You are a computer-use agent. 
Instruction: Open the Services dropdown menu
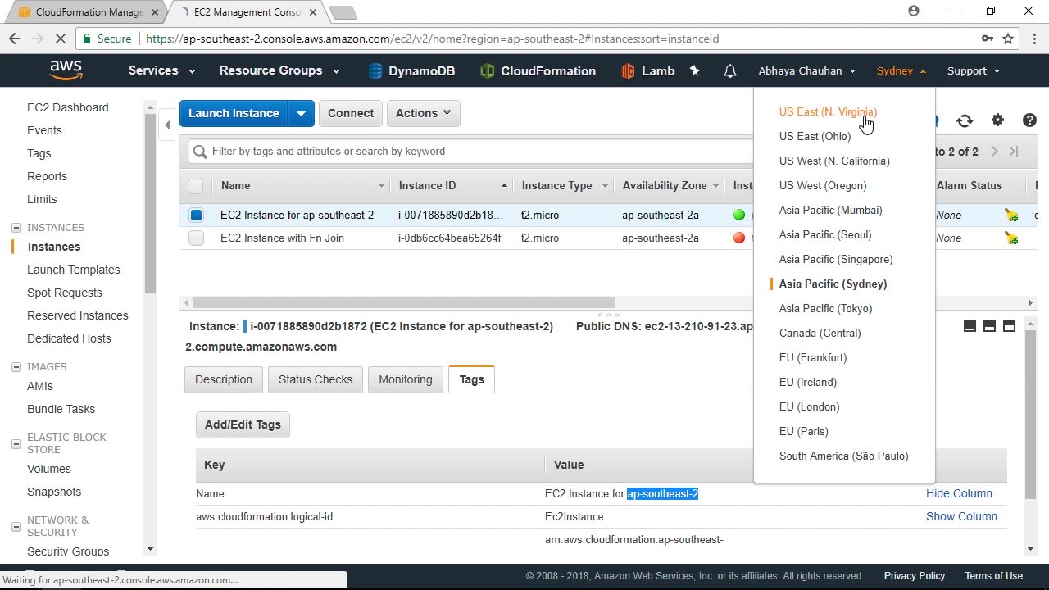pyautogui.click(x=161, y=70)
